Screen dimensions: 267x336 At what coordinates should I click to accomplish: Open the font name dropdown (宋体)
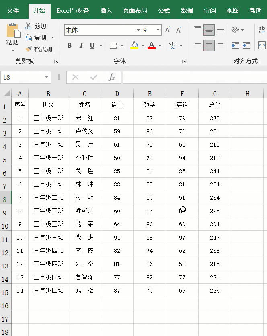click(x=138, y=30)
